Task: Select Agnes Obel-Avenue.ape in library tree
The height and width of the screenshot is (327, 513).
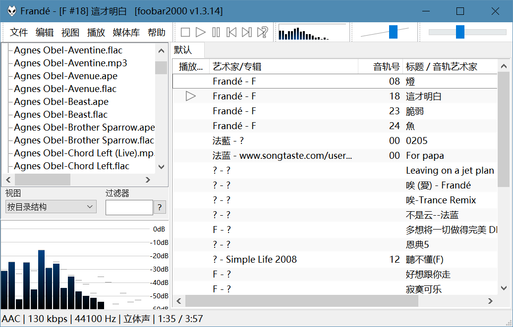Action: tap(65, 76)
